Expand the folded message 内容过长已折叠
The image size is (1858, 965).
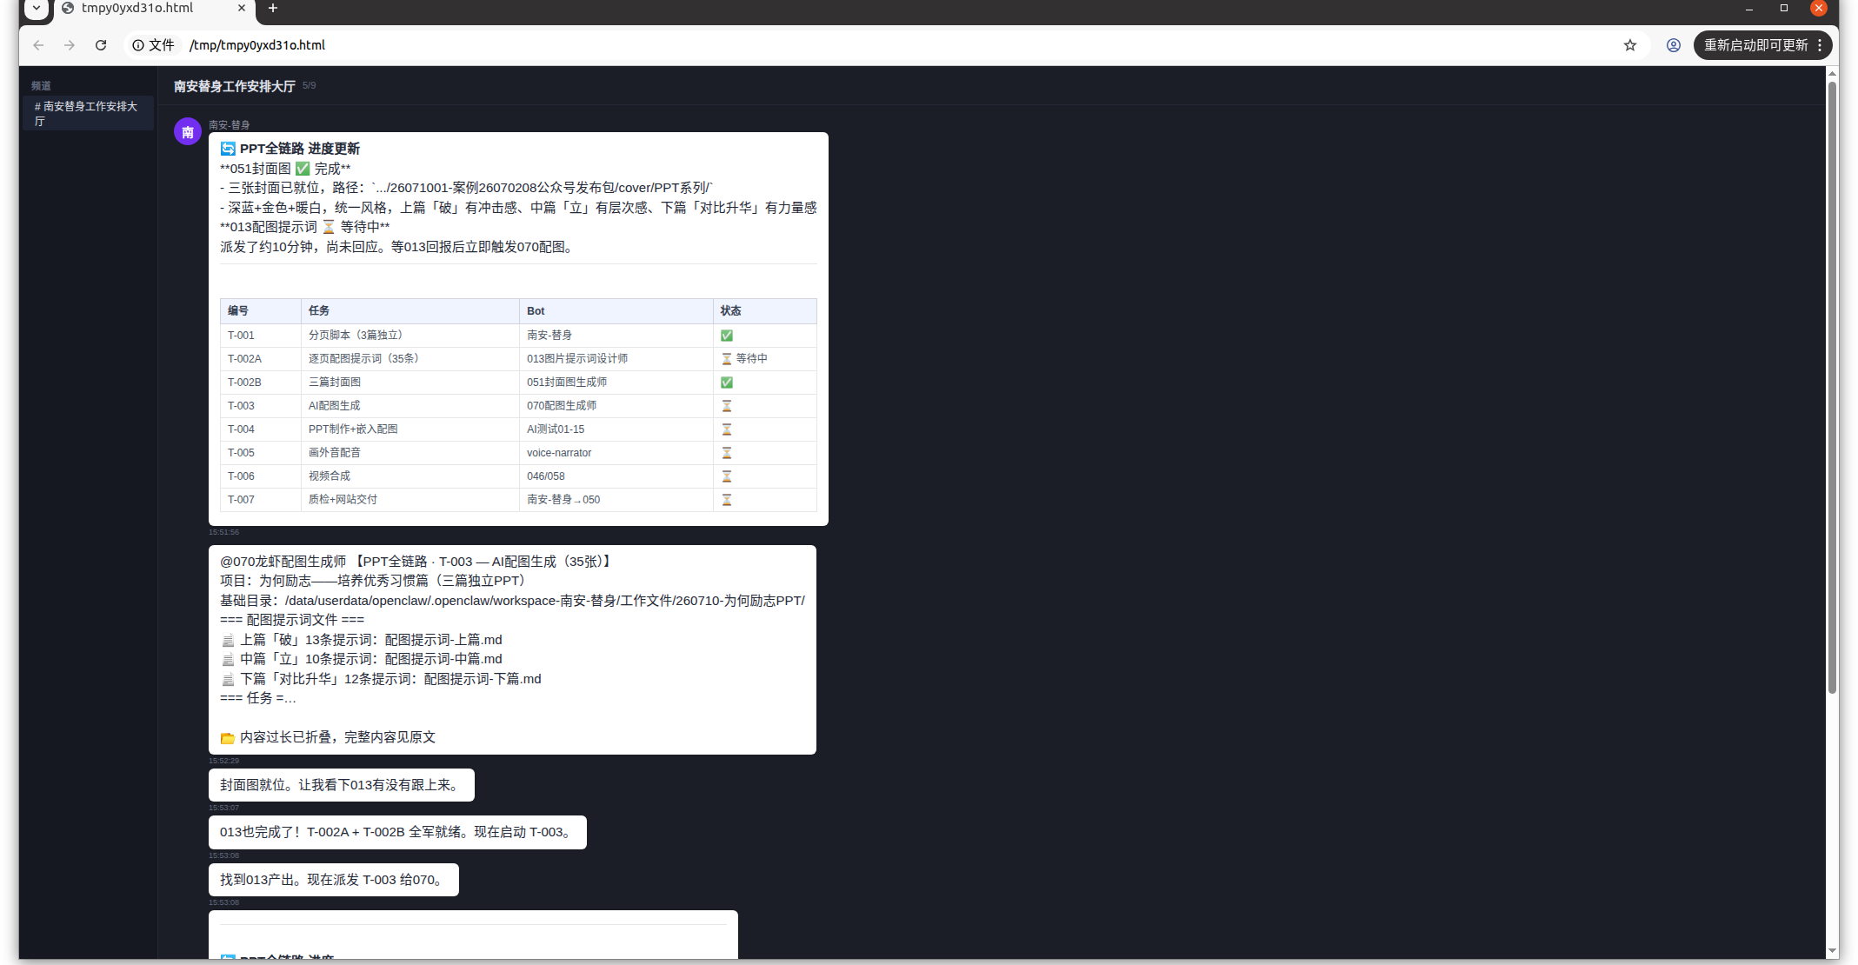coord(337,737)
